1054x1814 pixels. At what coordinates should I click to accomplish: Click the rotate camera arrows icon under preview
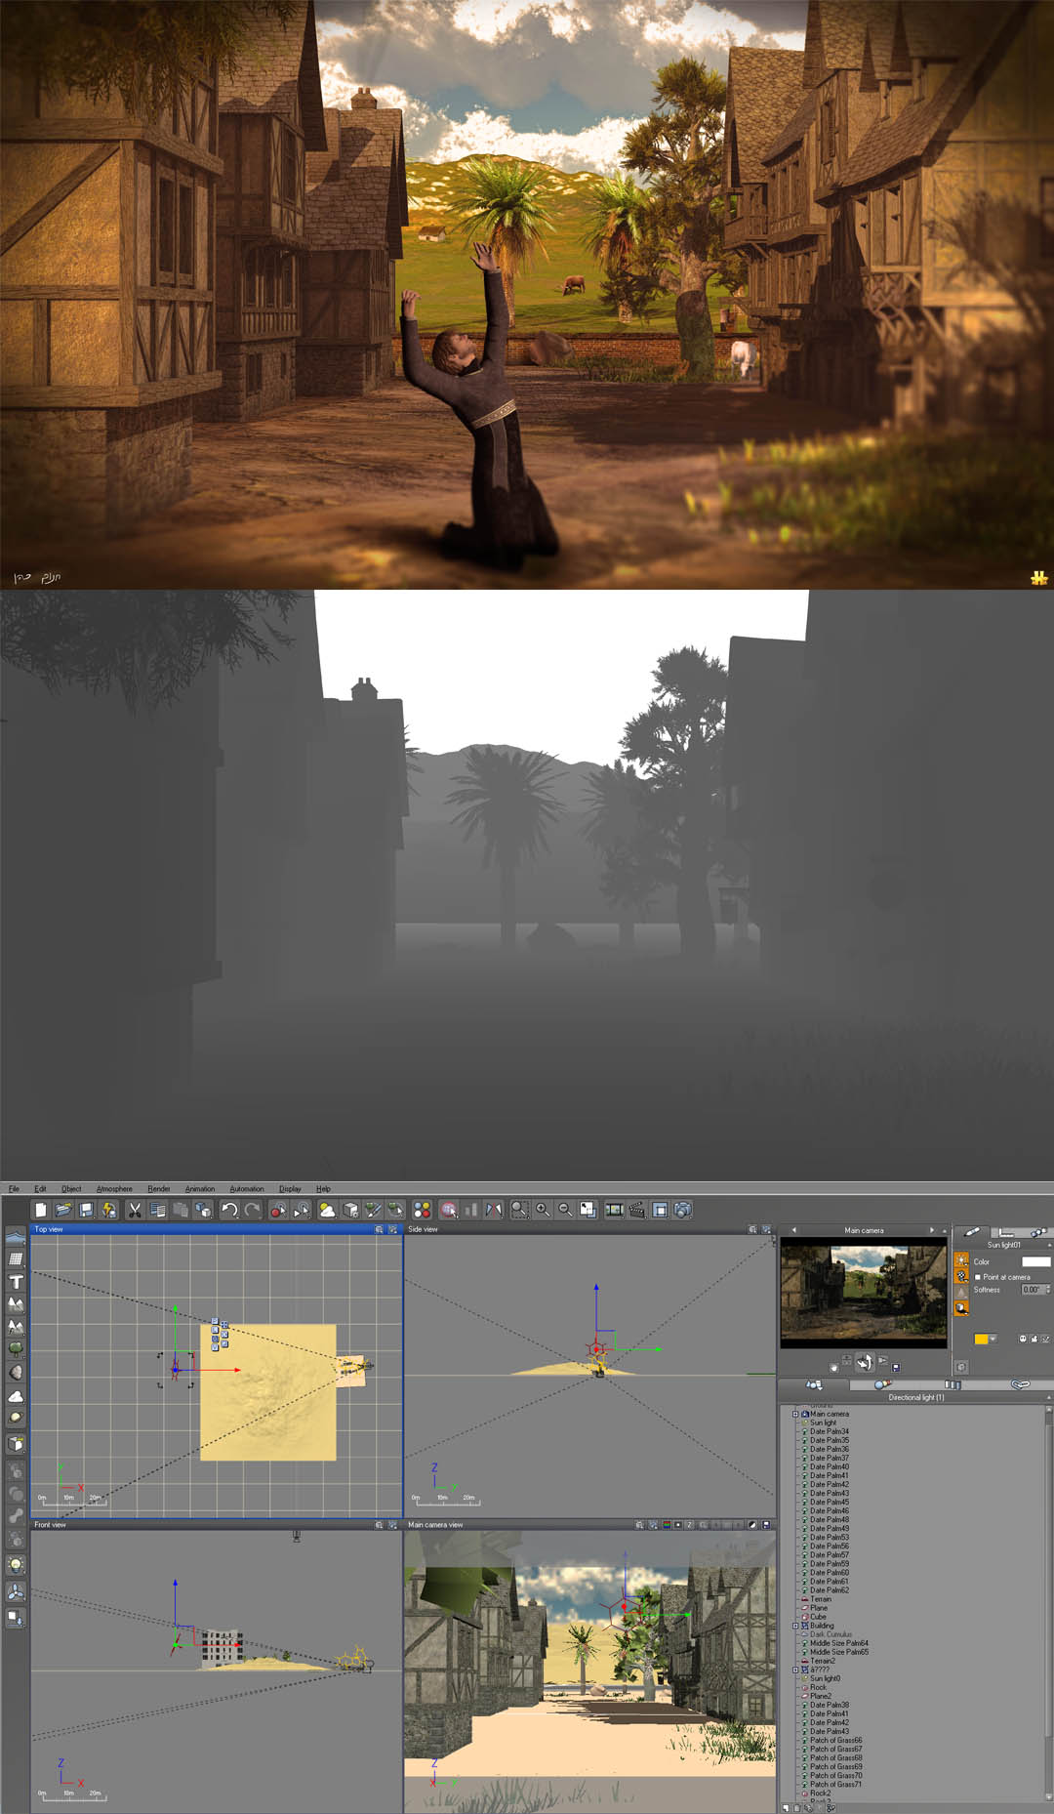[x=865, y=1363]
